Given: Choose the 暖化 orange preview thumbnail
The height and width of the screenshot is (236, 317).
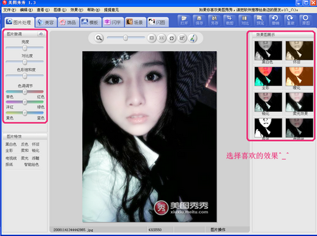Looking at the screenshot, I should click(299, 77).
